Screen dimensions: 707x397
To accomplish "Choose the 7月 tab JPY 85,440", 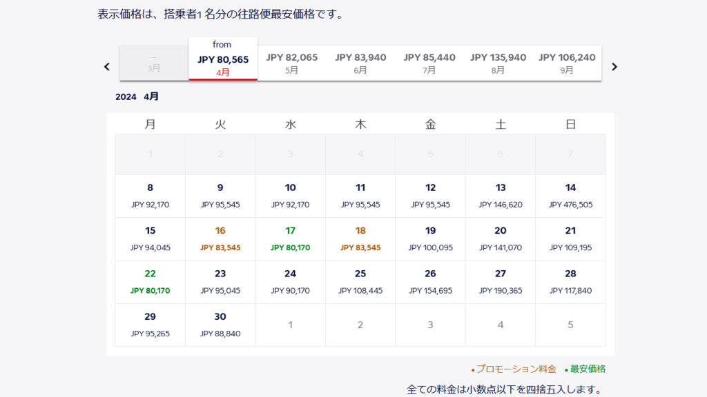I will (429, 63).
